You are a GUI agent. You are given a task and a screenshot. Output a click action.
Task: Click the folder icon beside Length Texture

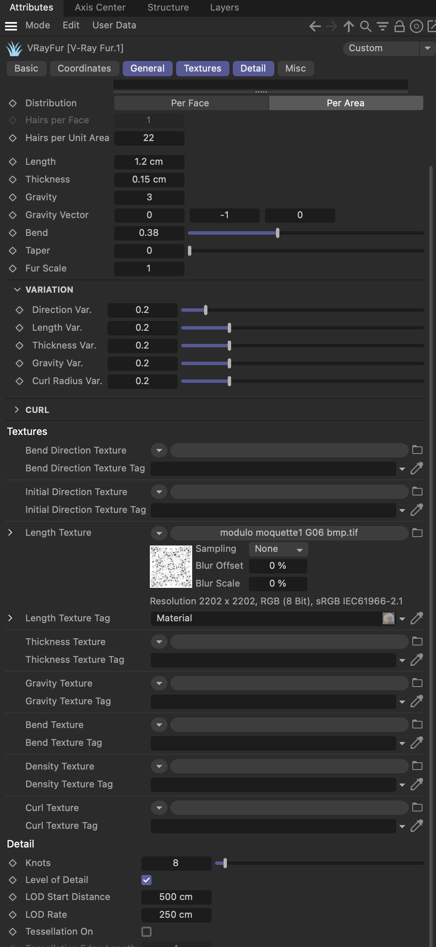(417, 533)
